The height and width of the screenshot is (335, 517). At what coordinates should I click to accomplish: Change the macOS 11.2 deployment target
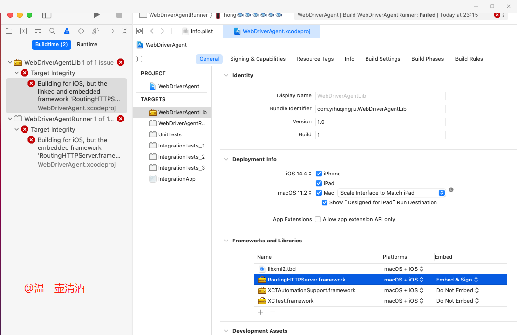295,193
